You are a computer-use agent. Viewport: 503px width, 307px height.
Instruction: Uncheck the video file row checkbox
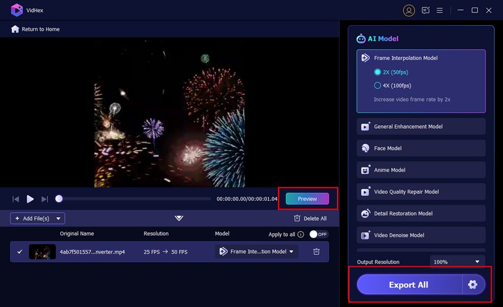[19, 252]
